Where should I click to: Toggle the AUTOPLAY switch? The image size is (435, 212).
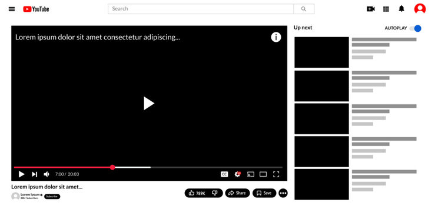tap(416, 28)
